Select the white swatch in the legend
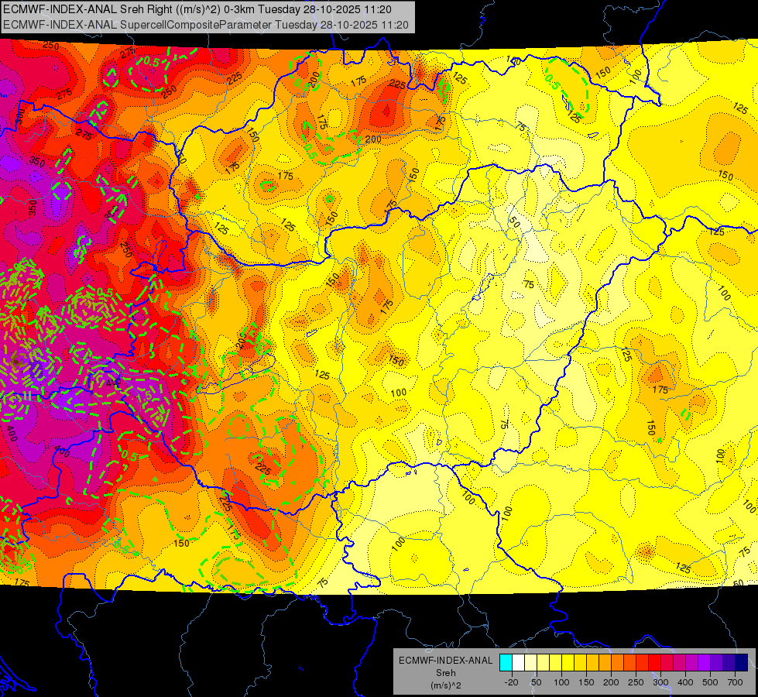The width and height of the screenshot is (758, 697). pos(518,663)
